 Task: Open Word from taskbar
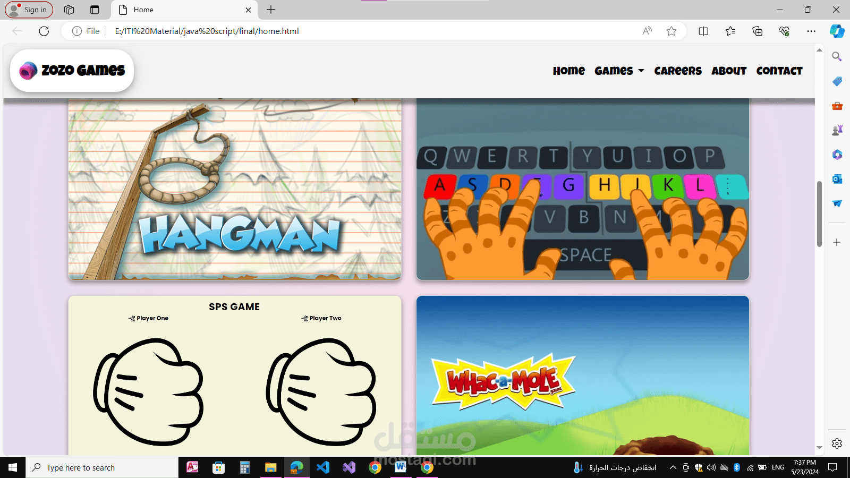click(x=401, y=467)
